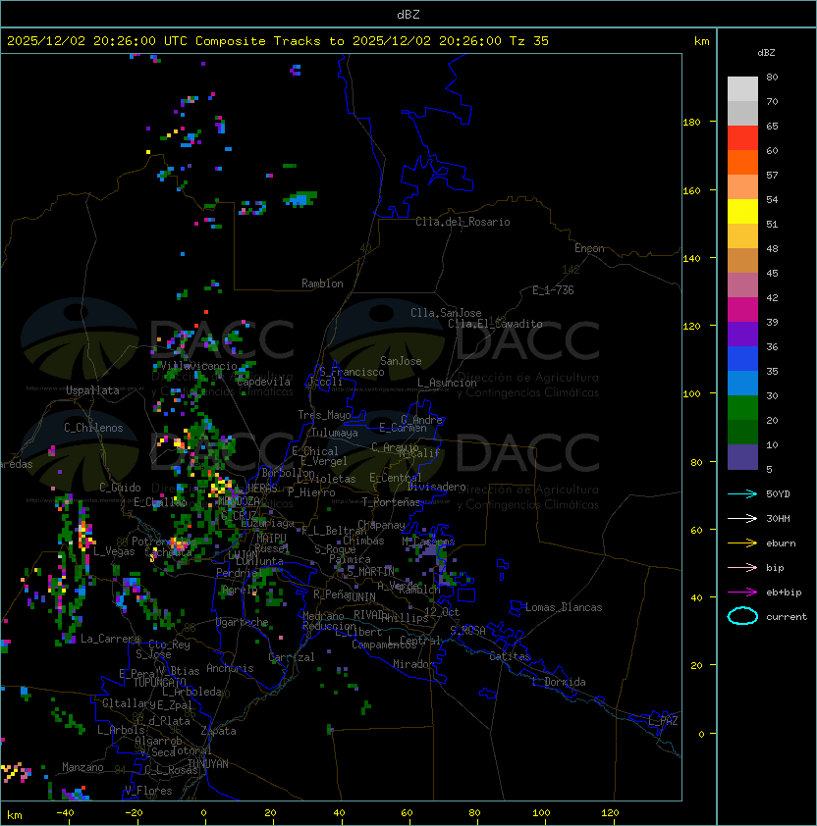This screenshot has height=826, width=817.
Task: Click the 'dBZ' title at the top
Action: (408, 15)
